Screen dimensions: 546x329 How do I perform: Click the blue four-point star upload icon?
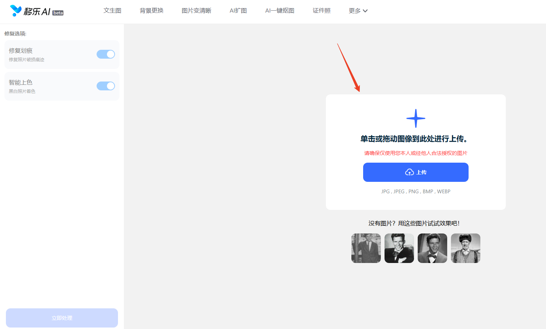click(415, 118)
